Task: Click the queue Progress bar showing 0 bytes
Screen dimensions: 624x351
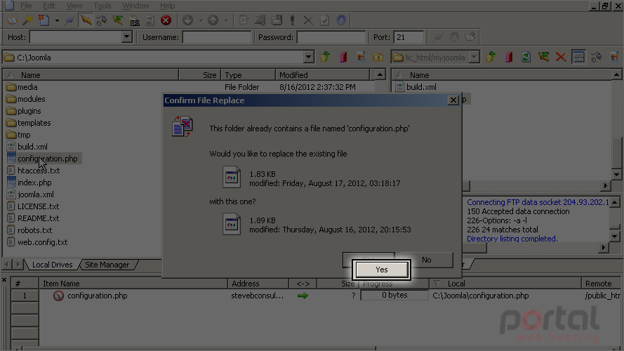Action: [394, 296]
